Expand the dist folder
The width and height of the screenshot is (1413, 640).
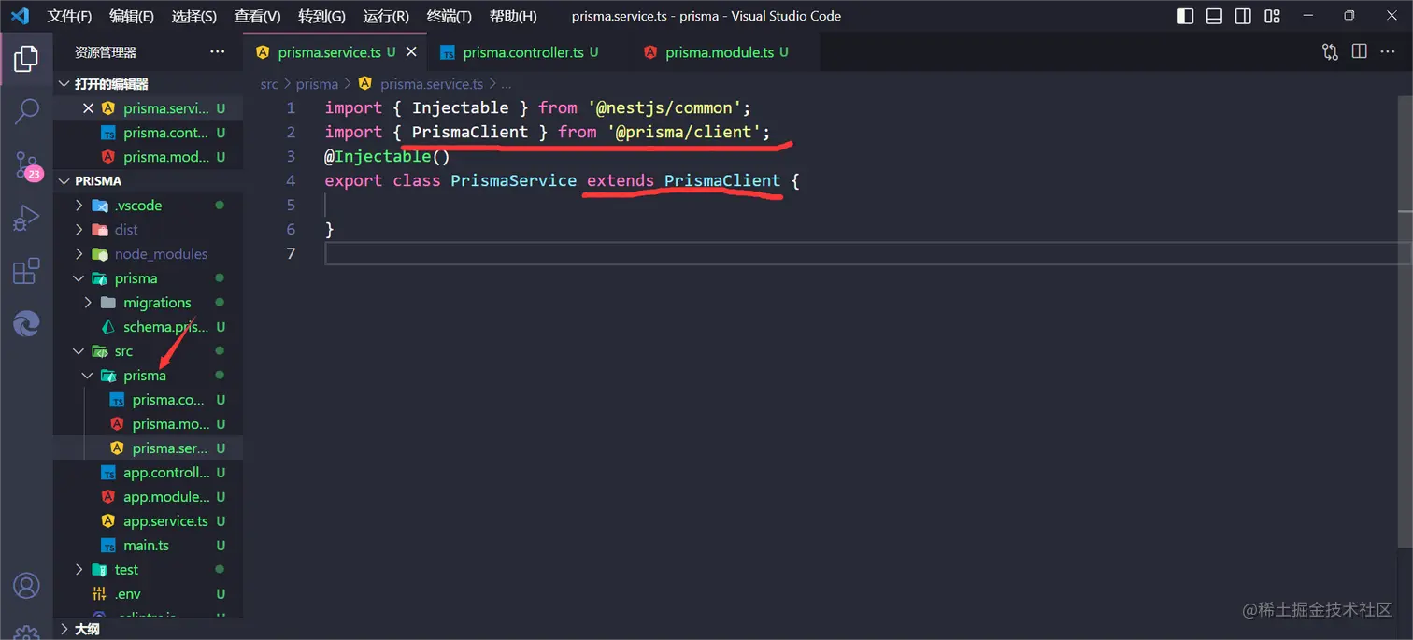(x=148, y=230)
